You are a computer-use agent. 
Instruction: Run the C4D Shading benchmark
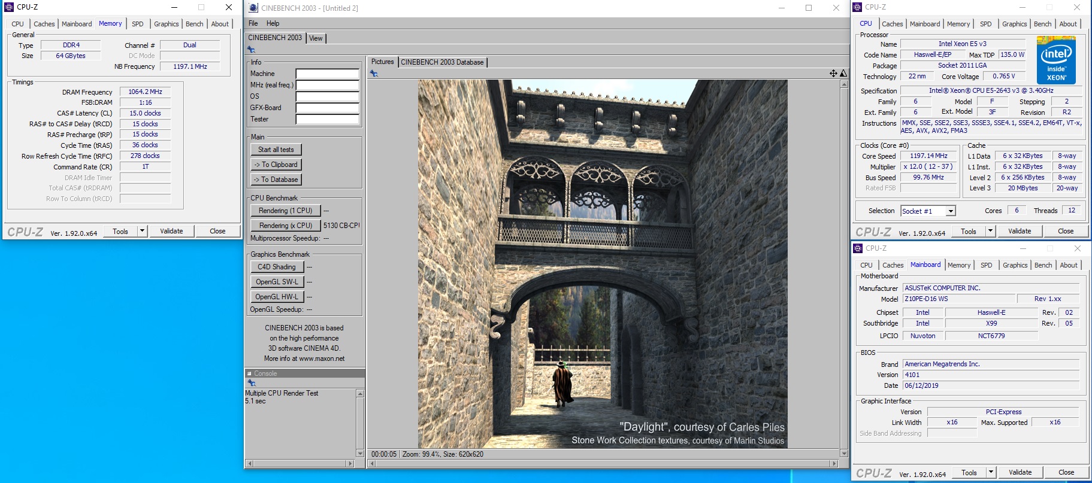point(277,267)
